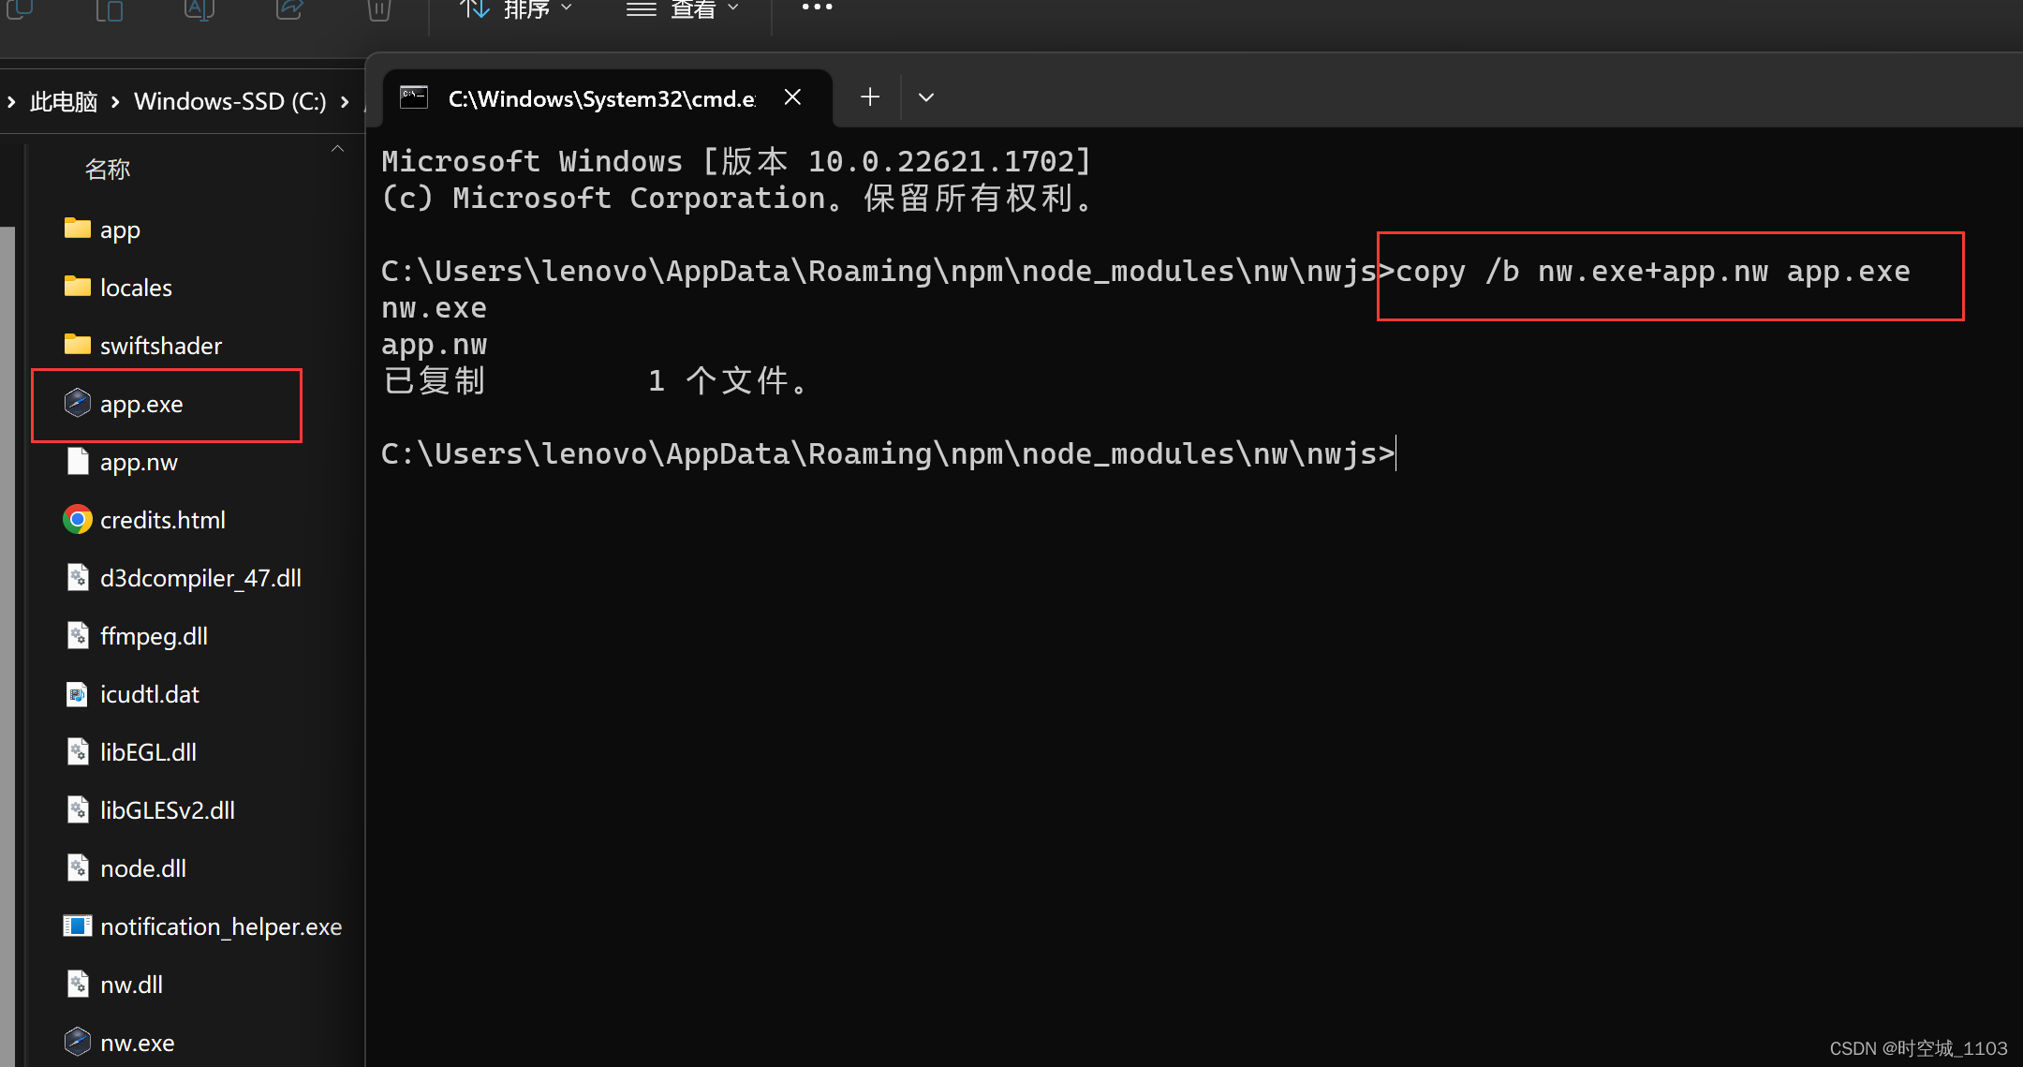Open the cmd.exe terminal tab icon
The width and height of the screenshot is (2023, 1067).
413,96
